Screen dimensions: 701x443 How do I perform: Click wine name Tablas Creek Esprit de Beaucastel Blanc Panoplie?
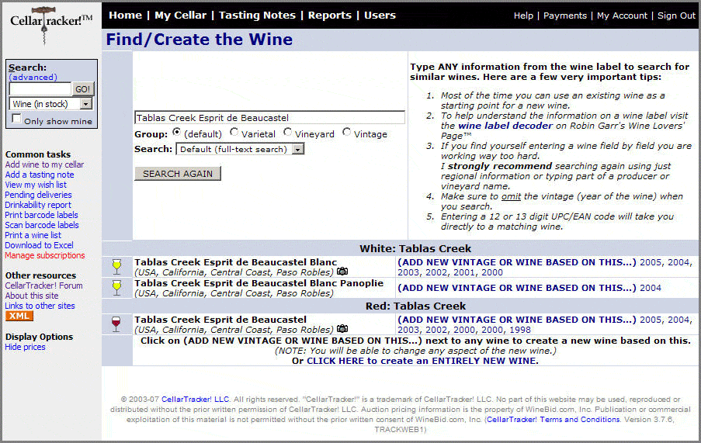tap(259, 283)
